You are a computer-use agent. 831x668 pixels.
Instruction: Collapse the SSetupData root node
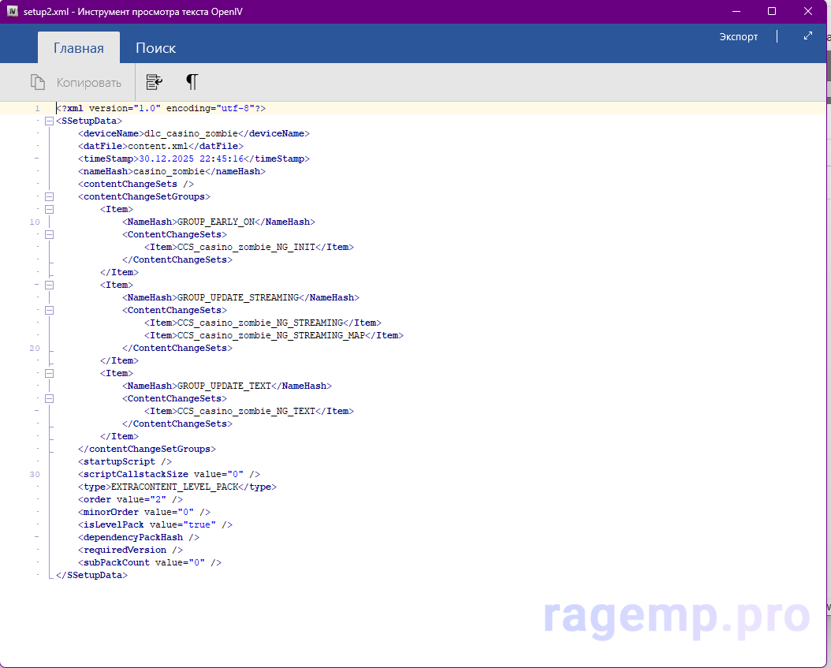49,121
